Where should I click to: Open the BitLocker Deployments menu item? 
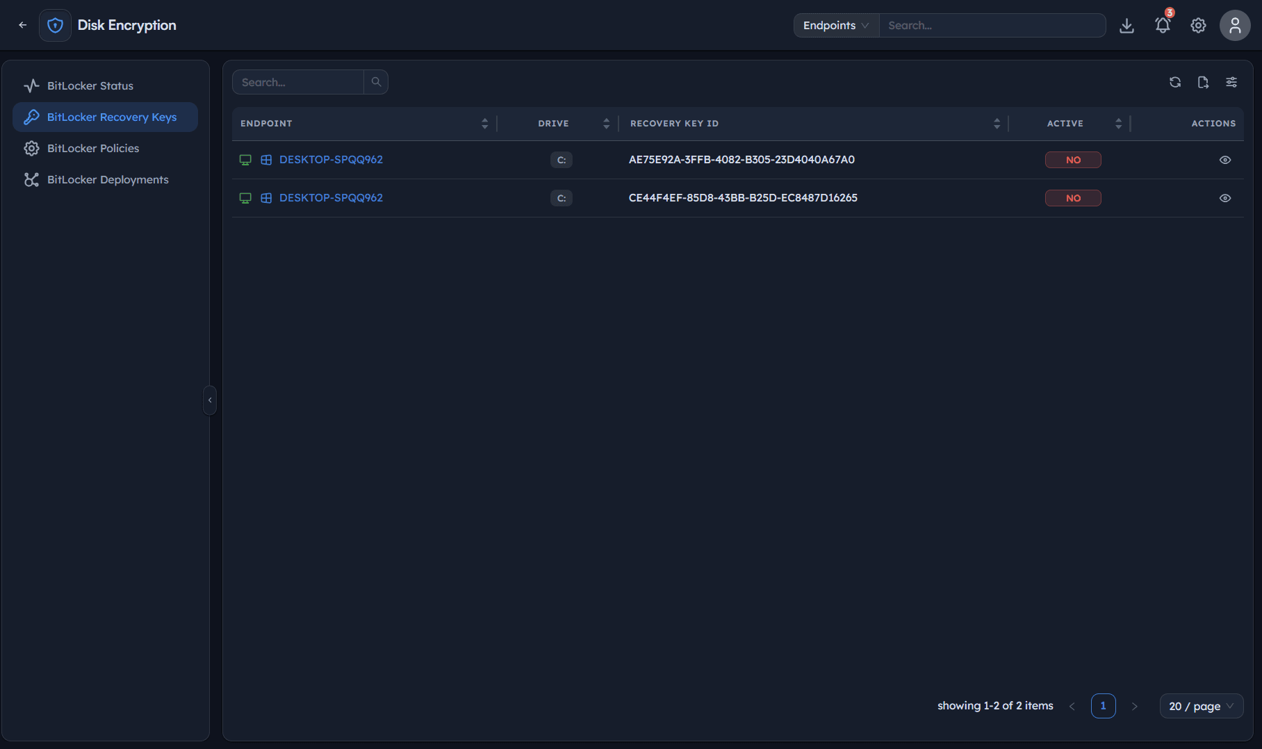point(106,179)
